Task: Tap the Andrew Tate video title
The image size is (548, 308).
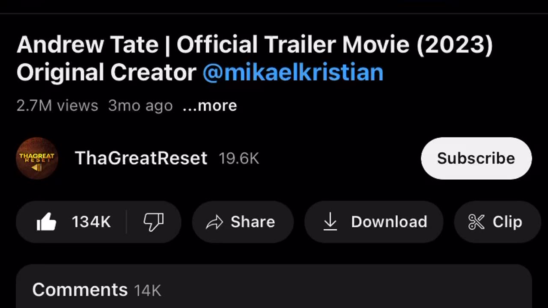Action: click(254, 45)
